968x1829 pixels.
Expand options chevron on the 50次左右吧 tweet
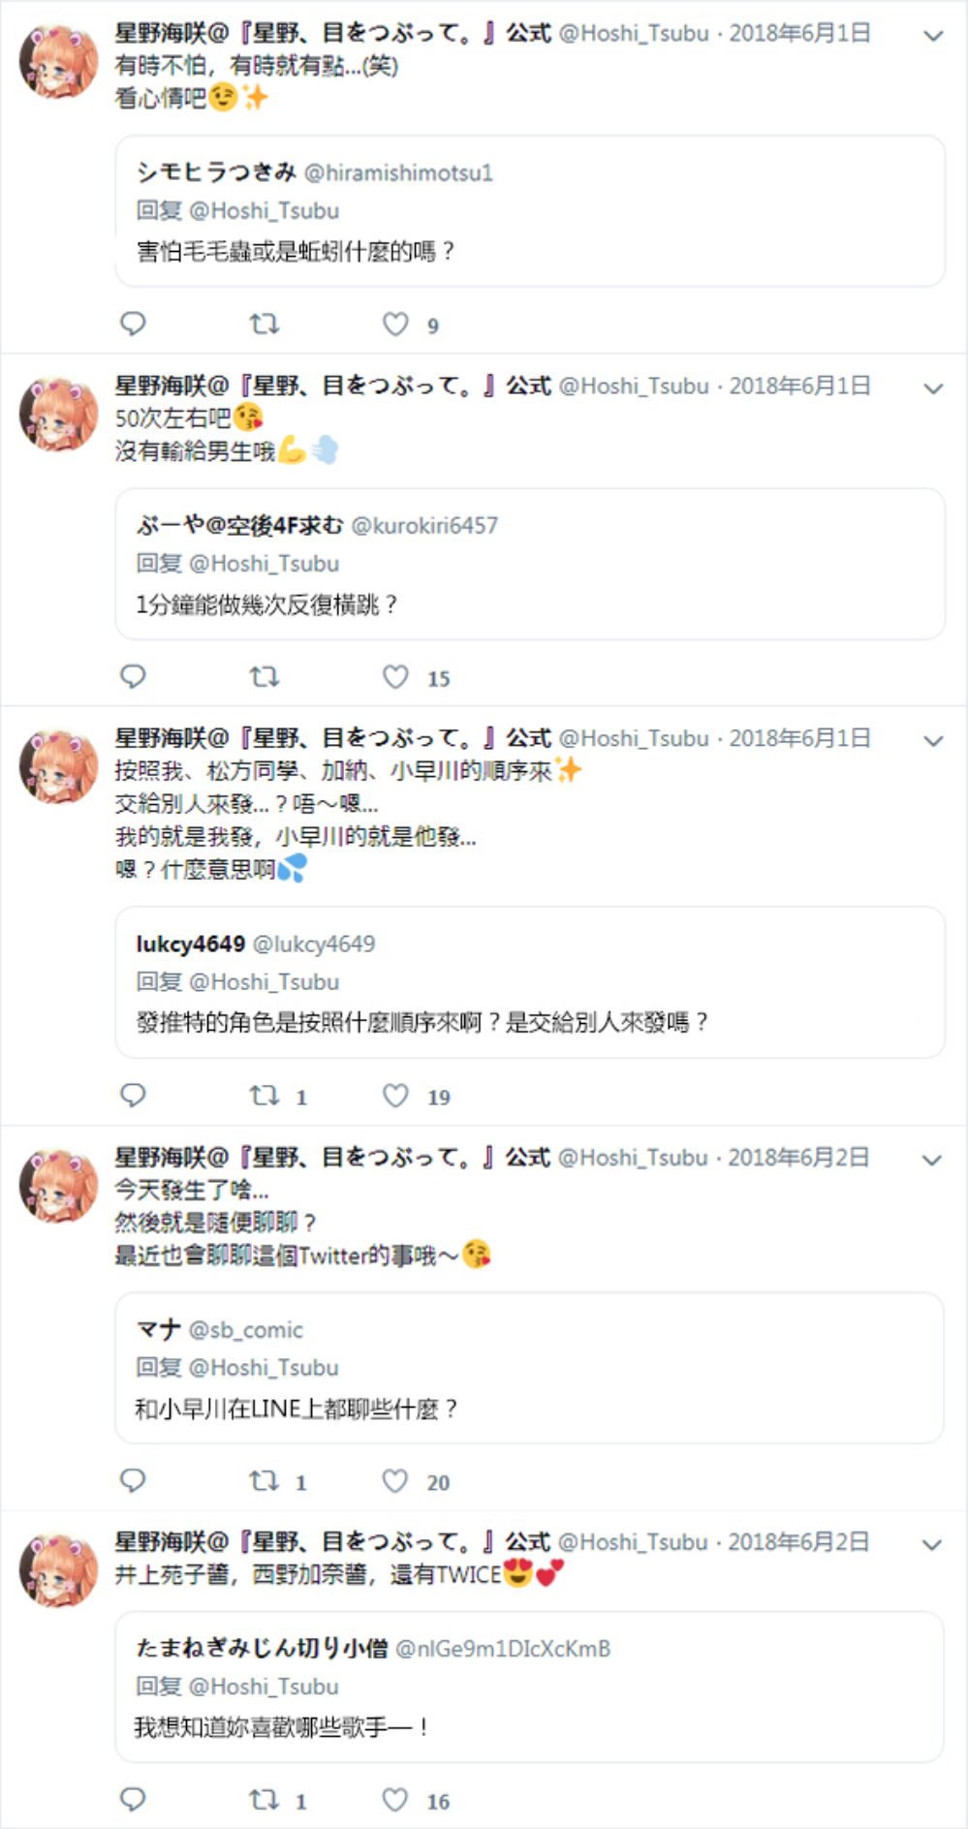(x=933, y=388)
